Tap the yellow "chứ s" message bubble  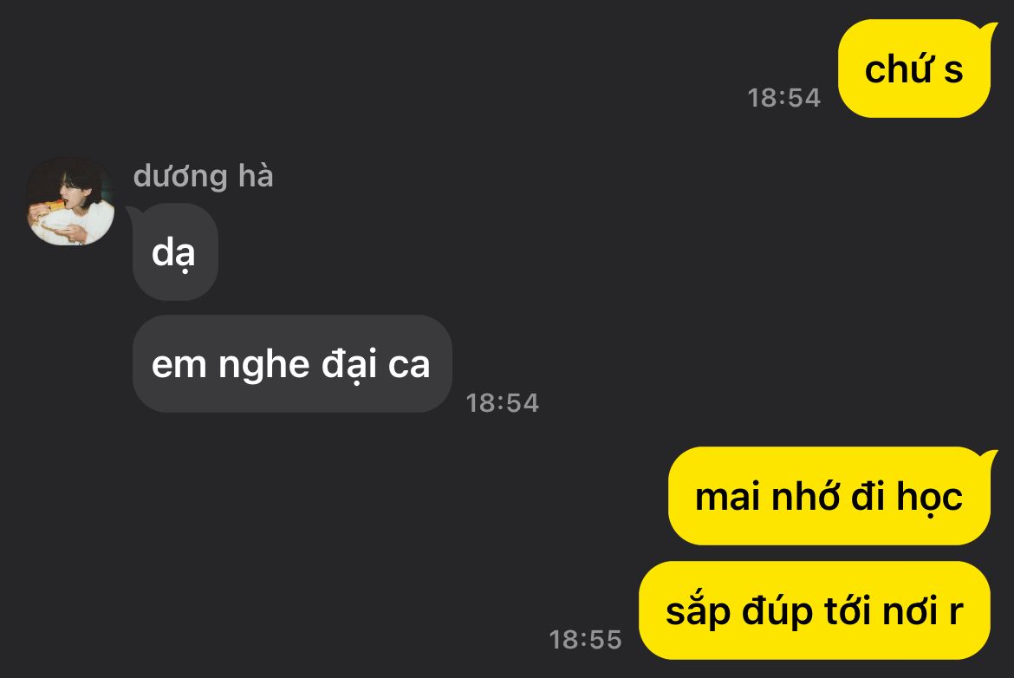click(x=913, y=68)
